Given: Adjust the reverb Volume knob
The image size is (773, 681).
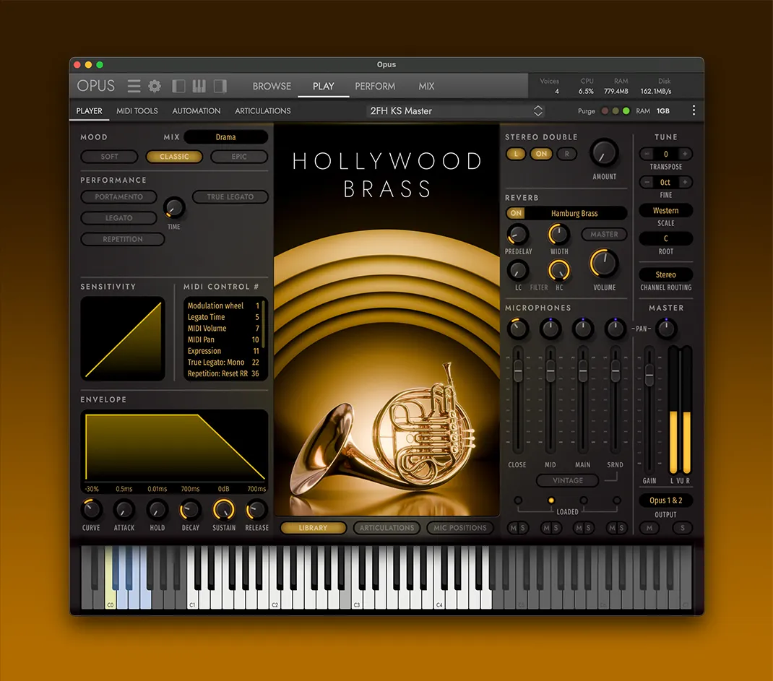Looking at the screenshot, I should pyautogui.click(x=604, y=263).
